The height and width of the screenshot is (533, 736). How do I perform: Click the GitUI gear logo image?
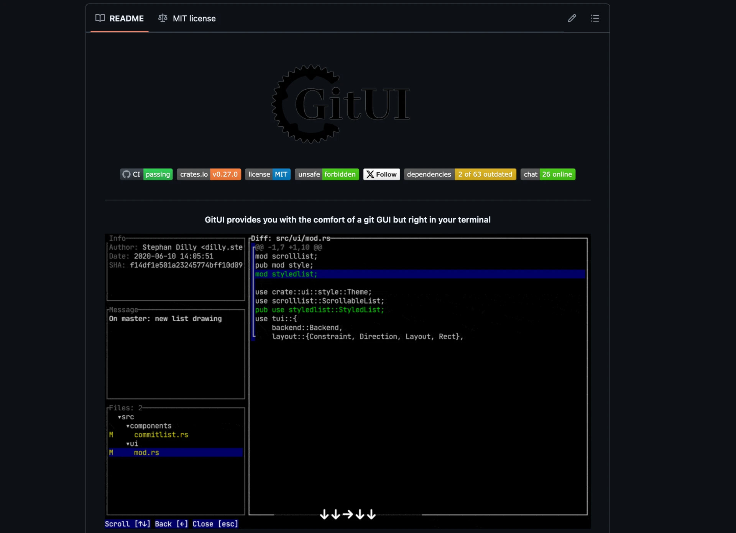click(x=341, y=104)
